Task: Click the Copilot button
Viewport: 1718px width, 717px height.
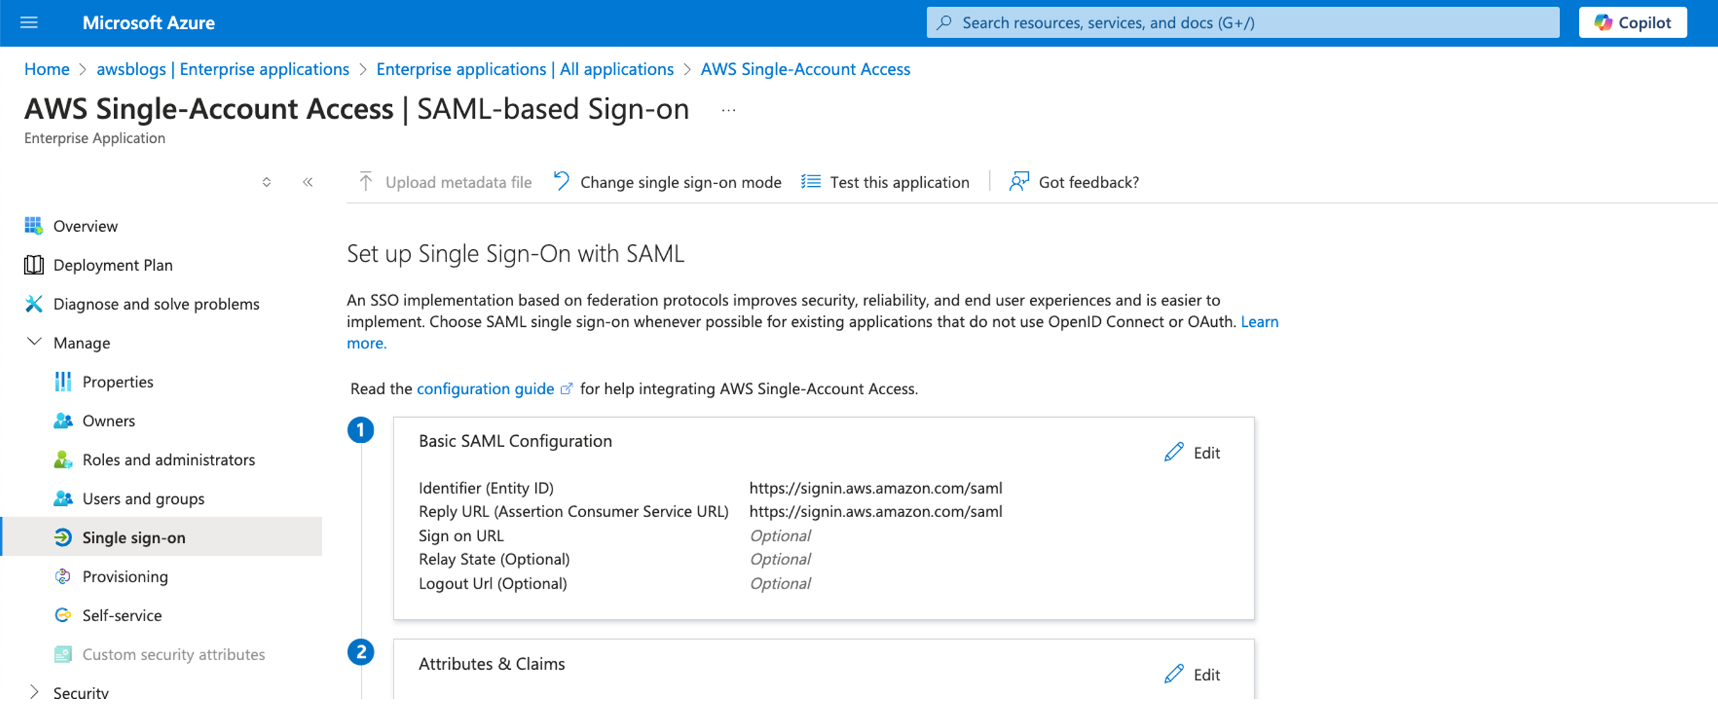Action: pos(1632,23)
